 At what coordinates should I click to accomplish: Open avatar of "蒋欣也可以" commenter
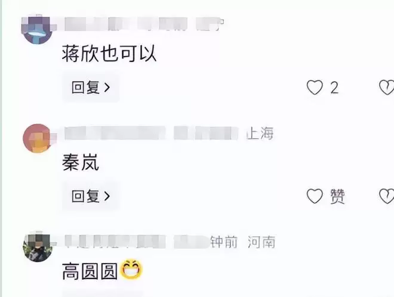(38, 30)
